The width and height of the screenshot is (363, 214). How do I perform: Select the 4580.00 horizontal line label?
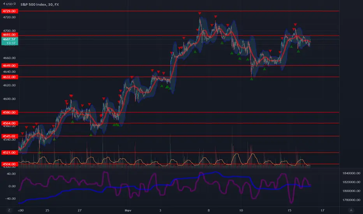tap(9, 112)
